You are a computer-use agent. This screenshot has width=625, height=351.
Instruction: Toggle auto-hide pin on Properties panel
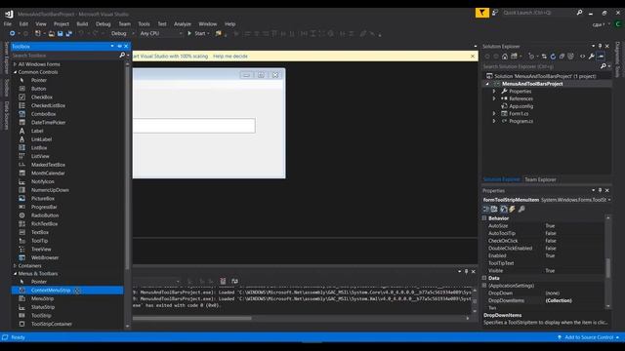pyautogui.click(x=600, y=191)
